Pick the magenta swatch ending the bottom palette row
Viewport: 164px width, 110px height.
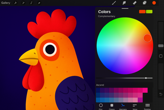pyautogui.click(x=140, y=100)
